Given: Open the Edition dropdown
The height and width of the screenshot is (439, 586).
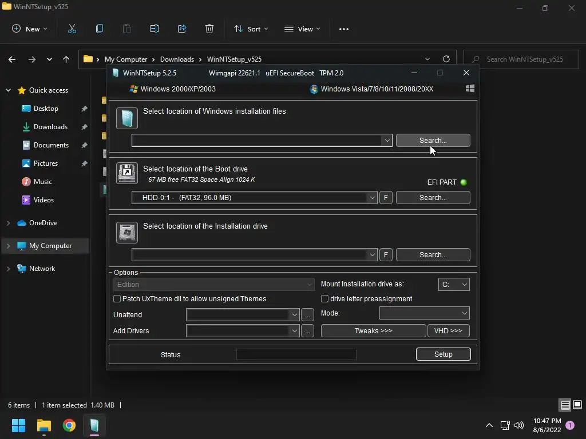Looking at the screenshot, I should 213,285.
